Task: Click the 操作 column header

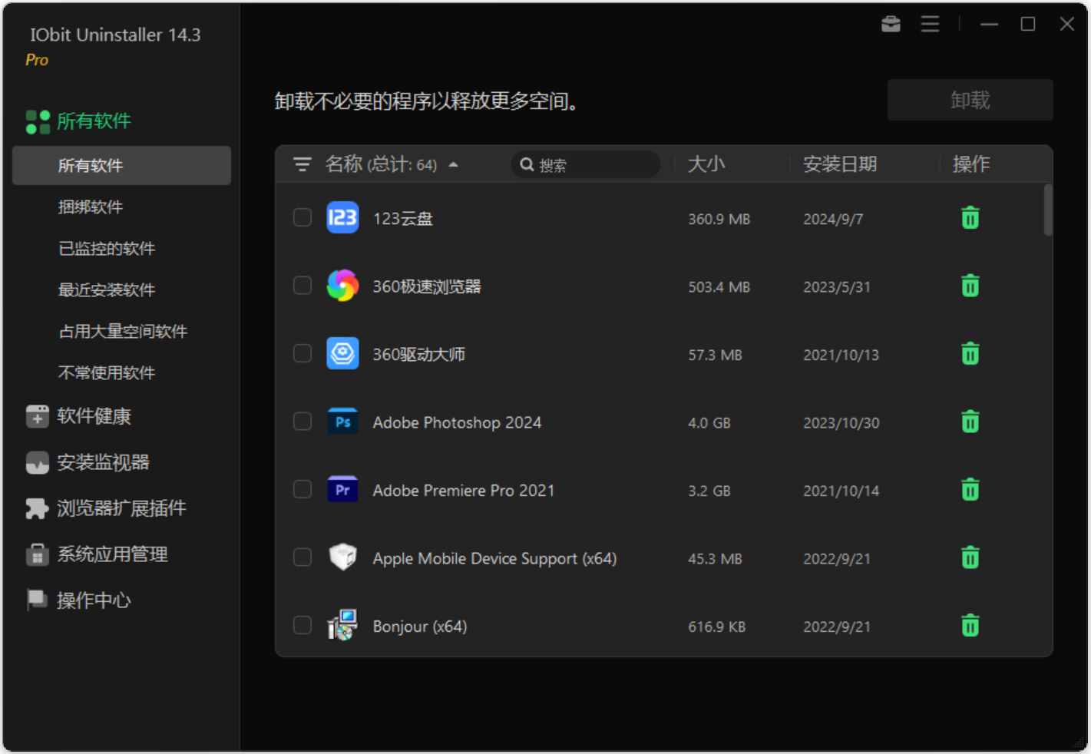Action: pos(971,164)
